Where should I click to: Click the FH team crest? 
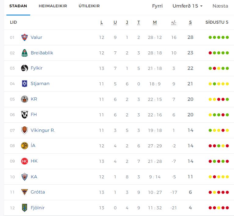coord(24,115)
